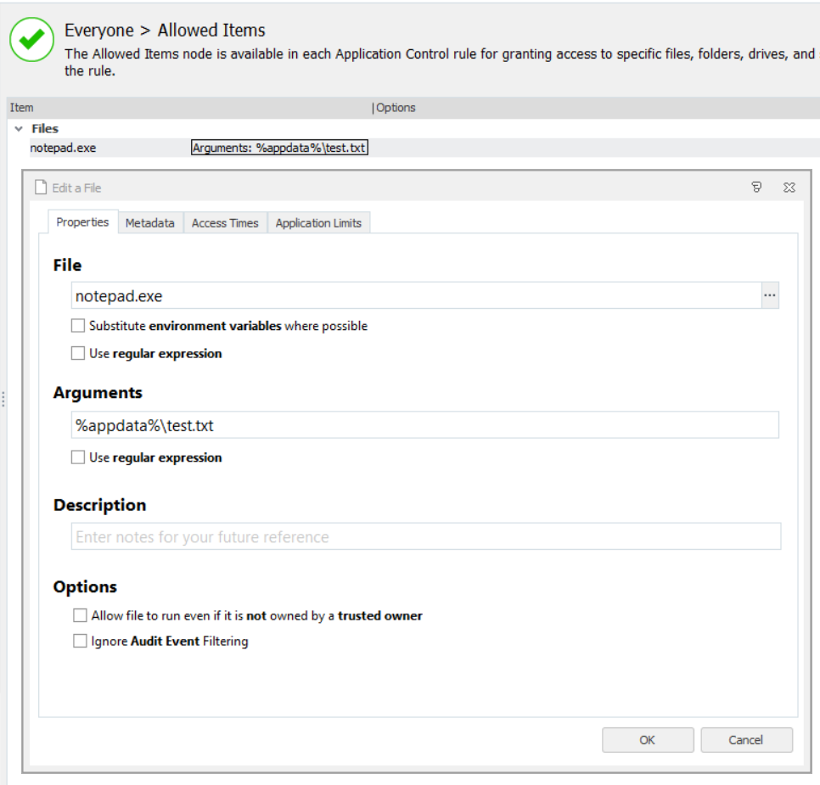
Task: Switch to the Metadata tab
Action: tap(151, 222)
